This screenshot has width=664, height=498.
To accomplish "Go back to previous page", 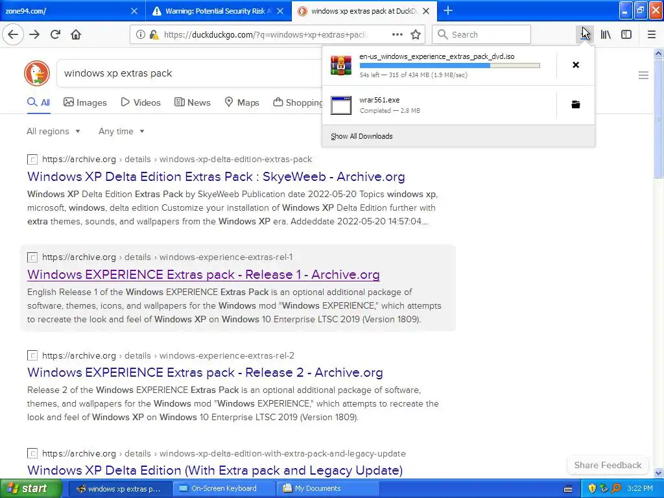I will [13, 34].
